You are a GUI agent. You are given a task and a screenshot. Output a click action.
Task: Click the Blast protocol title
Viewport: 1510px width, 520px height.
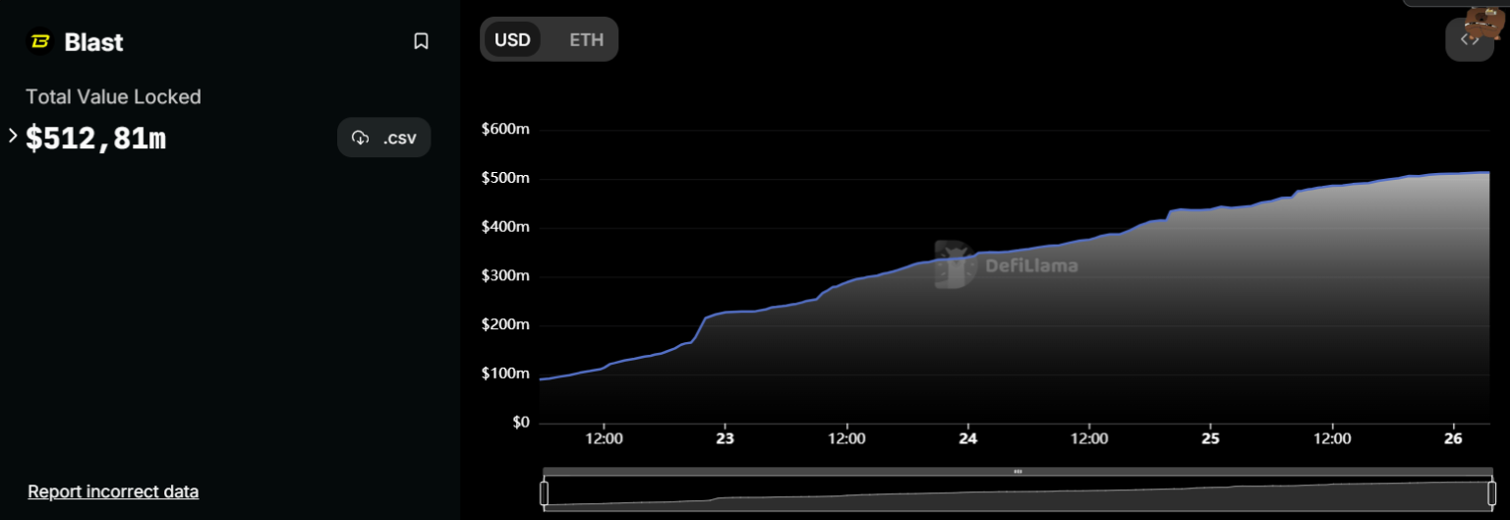tap(93, 42)
